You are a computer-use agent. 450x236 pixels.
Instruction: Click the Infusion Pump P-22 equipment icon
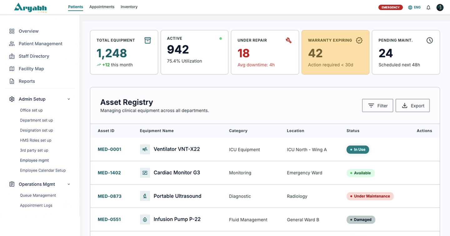click(145, 219)
